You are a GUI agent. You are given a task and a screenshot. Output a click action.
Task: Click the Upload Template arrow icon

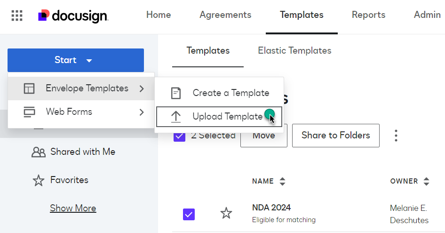(175, 117)
